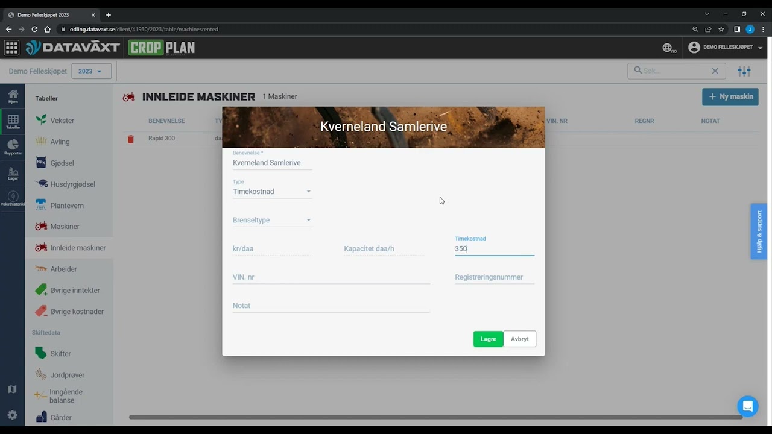Open the browser tab list chevron
772x434 pixels.
tap(707, 14)
